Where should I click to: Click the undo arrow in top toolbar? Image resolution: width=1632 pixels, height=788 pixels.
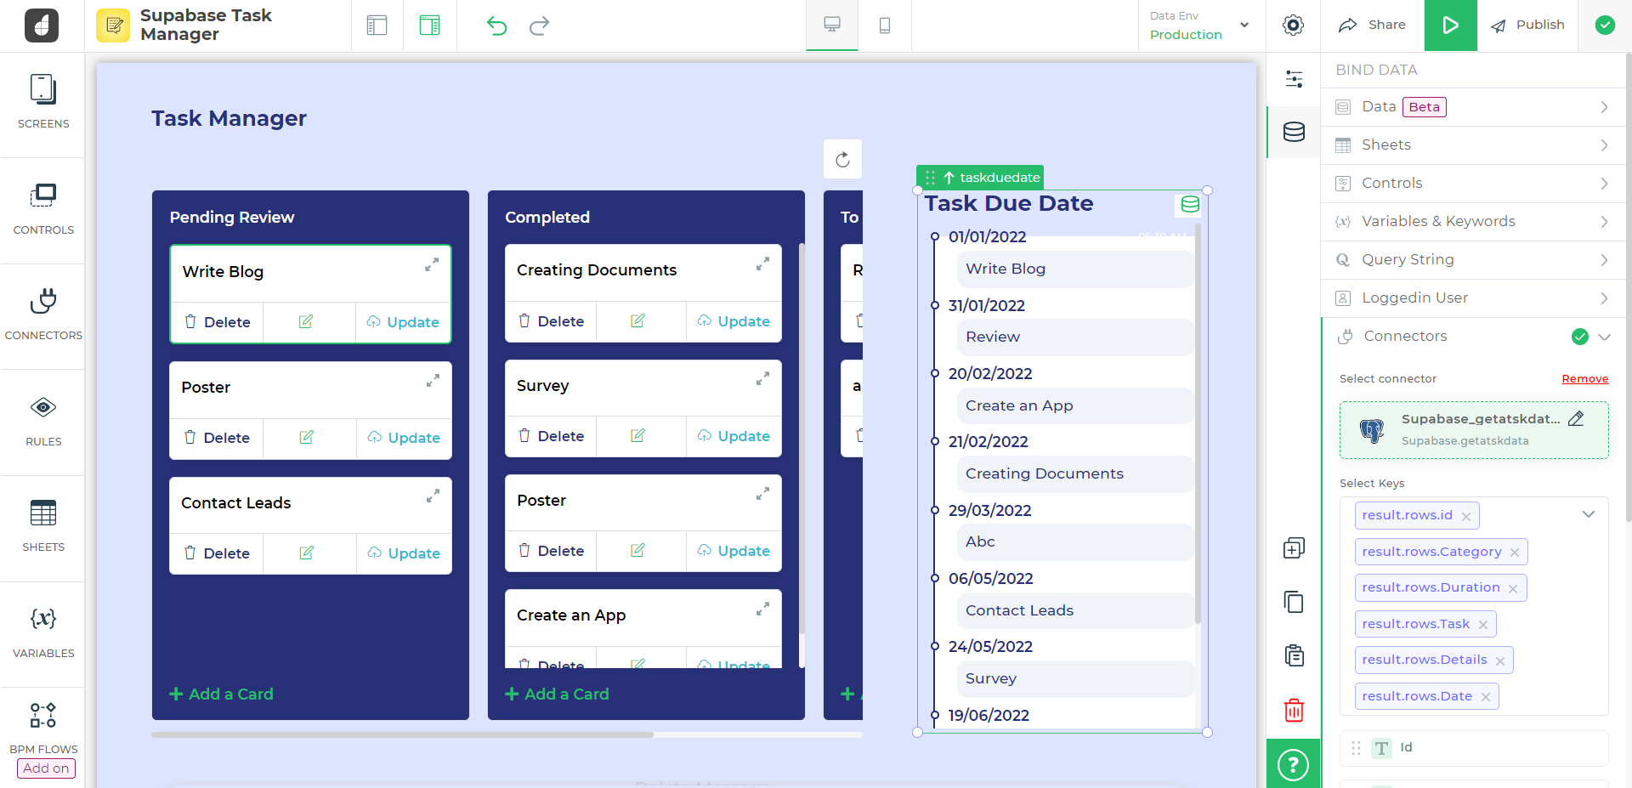point(496,26)
